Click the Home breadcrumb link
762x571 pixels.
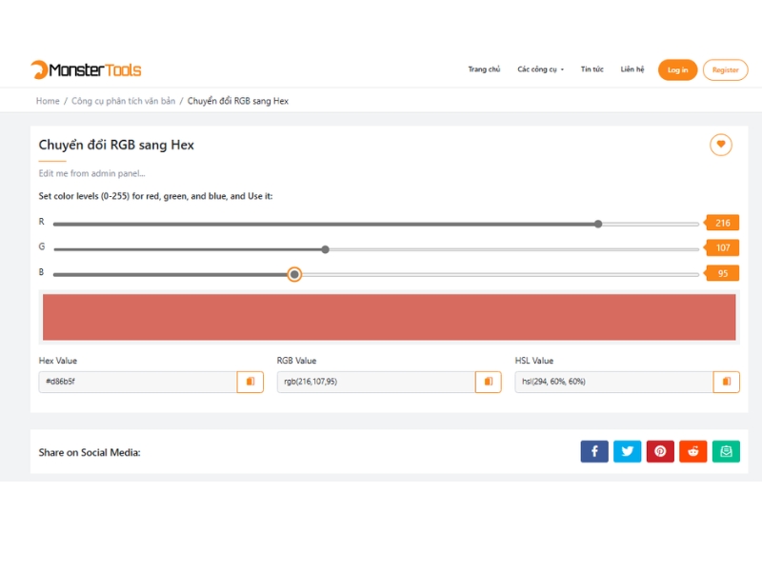point(48,101)
